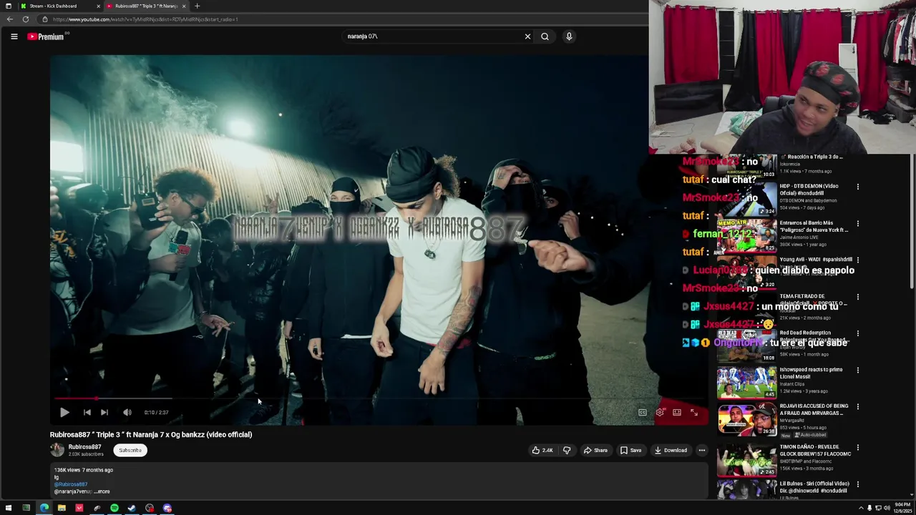This screenshot has width=916, height=515.
Task: Open Spotify from the taskbar
Action: [x=114, y=509]
